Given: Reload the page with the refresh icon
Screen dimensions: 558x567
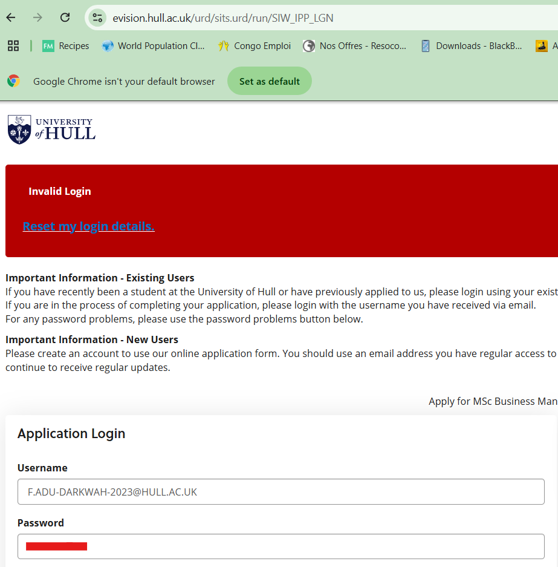Looking at the screenshot, I should point(65,18).
